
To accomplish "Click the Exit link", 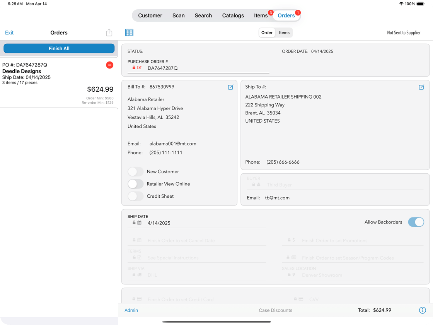I will coord(9,32).
